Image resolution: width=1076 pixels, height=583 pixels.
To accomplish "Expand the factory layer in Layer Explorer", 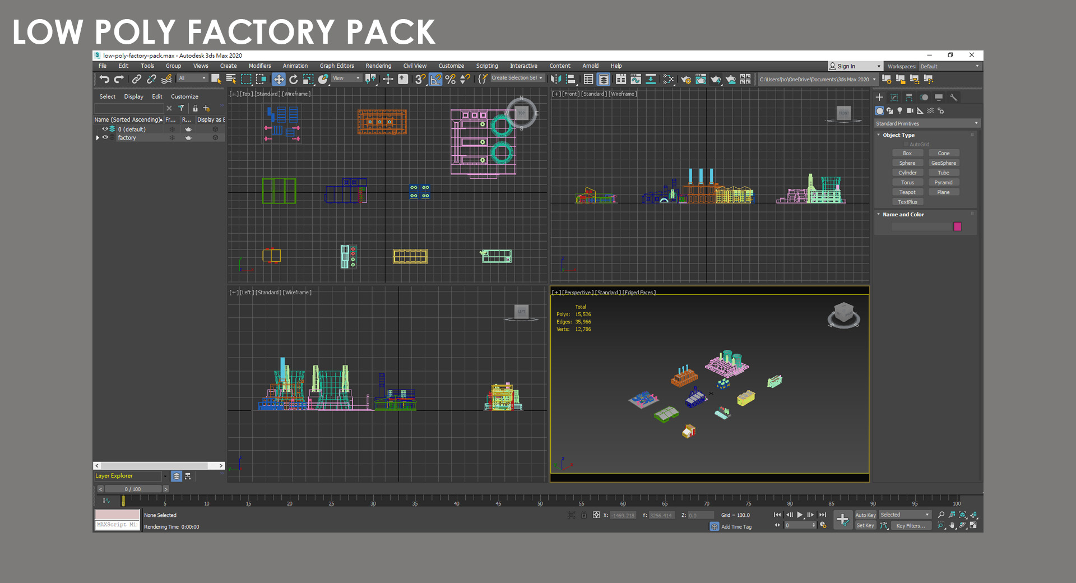I will pos(98,138).
